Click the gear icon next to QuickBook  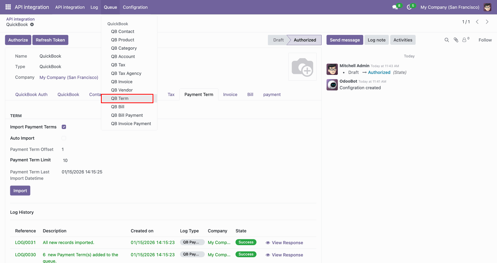(32, 25)
